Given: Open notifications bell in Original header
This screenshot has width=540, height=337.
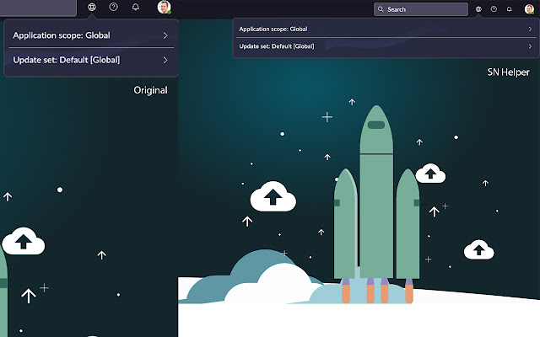Looking at the screenshot, I should point(136,7).
